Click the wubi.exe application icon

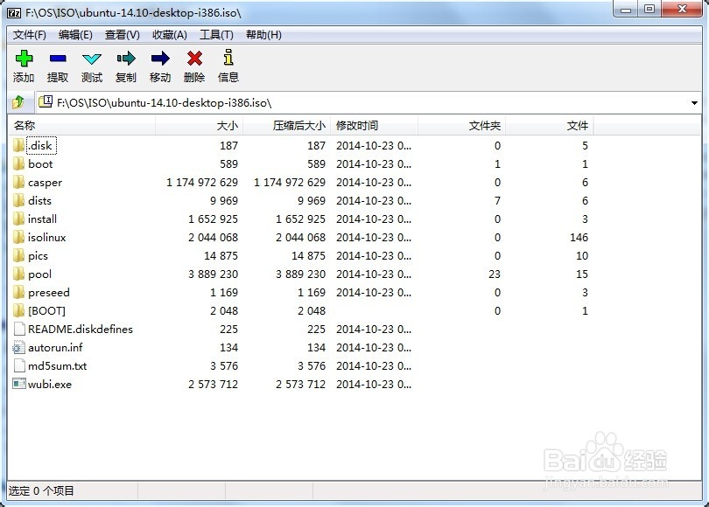click(x=19, y=384)
